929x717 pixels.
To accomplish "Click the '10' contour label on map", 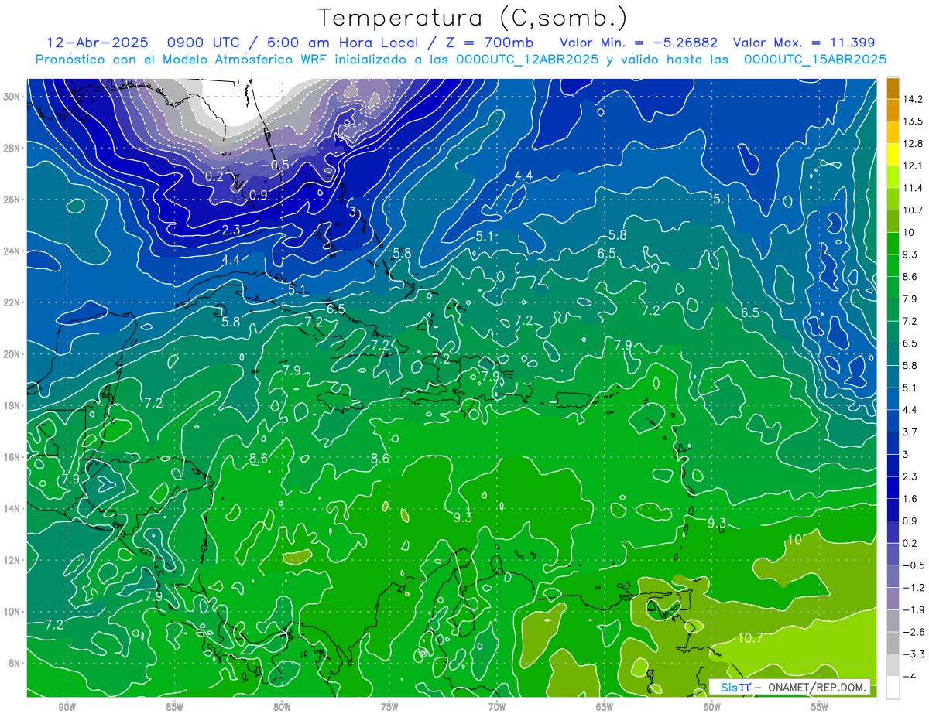I will (x=794, y=540).
